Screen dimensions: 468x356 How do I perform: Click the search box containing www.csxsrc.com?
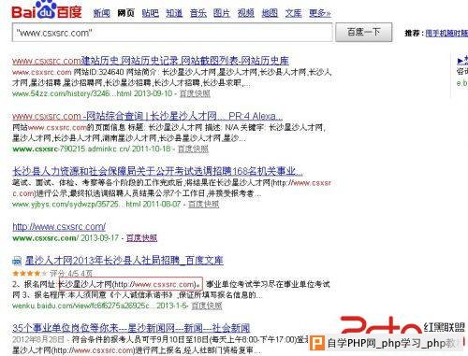pos(172,32)
